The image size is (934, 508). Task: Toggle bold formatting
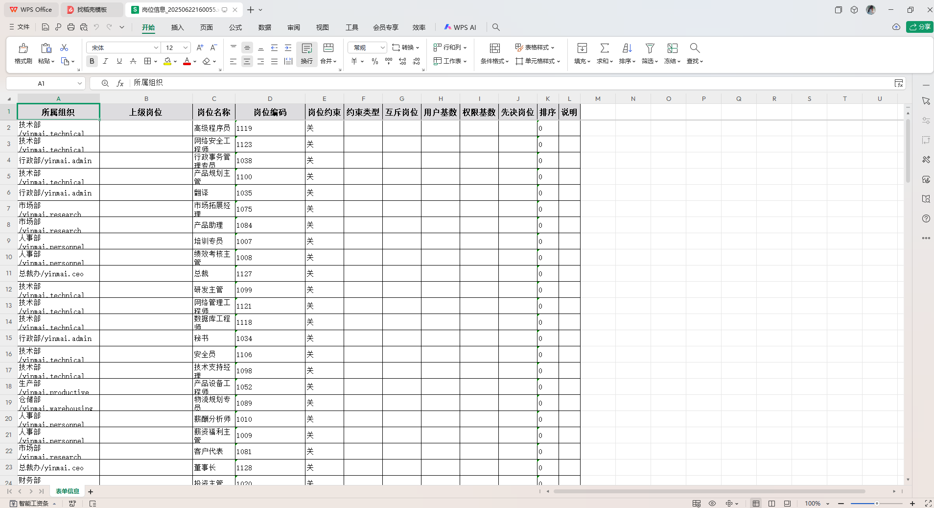coord(92,61)
